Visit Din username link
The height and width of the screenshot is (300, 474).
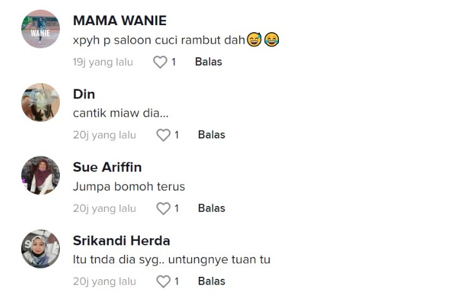[x=84, y=94]
